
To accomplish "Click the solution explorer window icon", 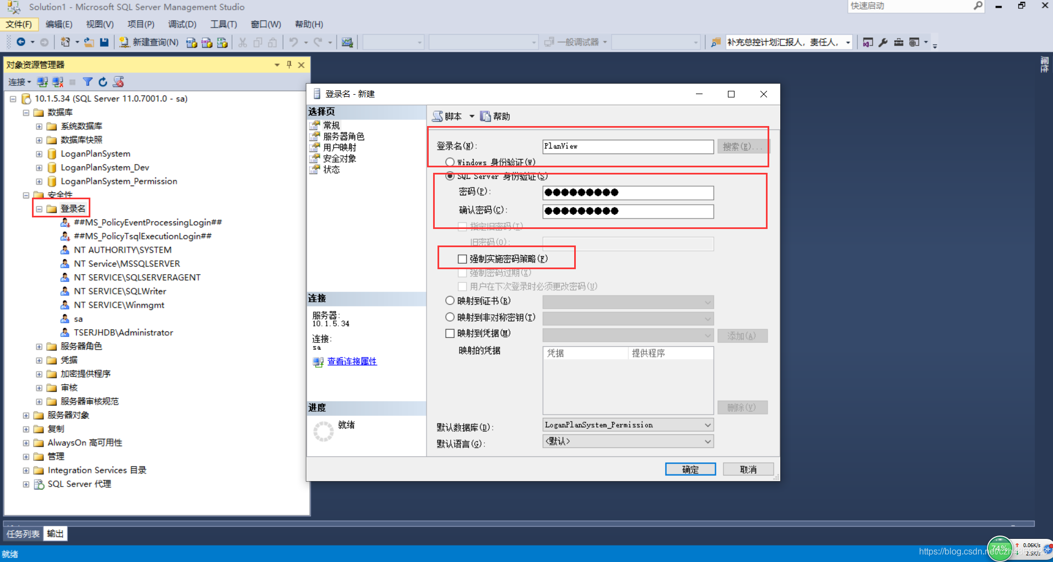I will pyautogui.click(x=867, y=42).
